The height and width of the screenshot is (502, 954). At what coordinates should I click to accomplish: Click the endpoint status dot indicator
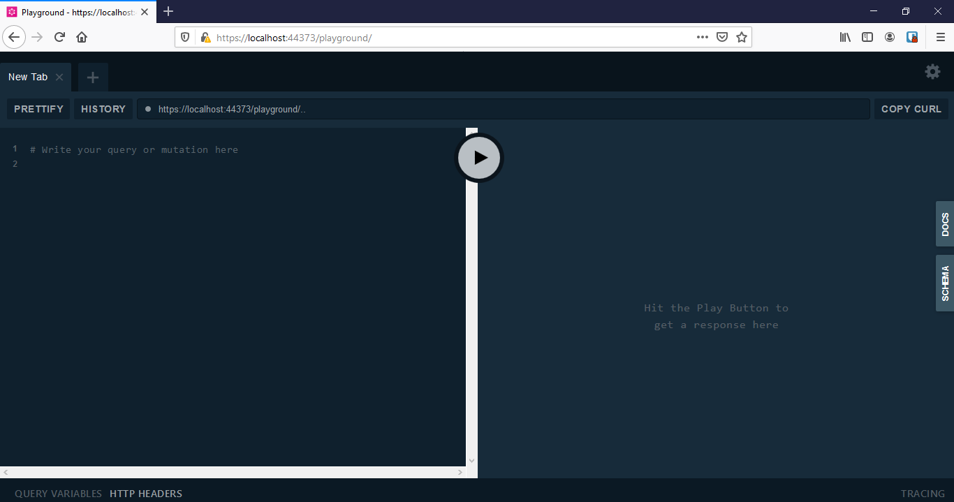click(x=147, y=109)
